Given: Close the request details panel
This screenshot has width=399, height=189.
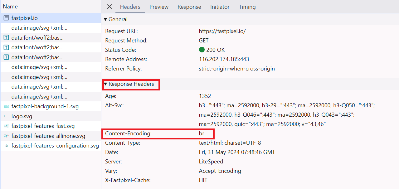Looking at the screenshot, I should 109,7.
